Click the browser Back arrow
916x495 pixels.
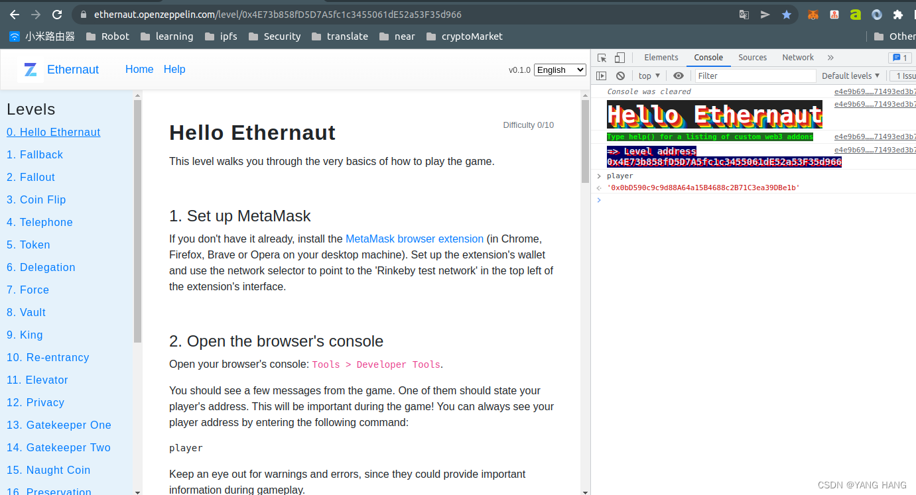point(15,15)
